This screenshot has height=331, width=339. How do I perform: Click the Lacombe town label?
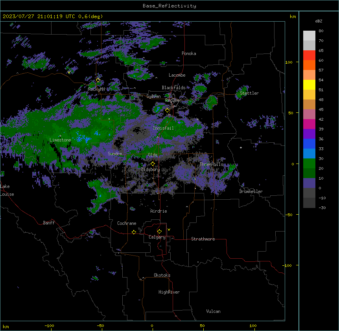[x=177, y=75]
